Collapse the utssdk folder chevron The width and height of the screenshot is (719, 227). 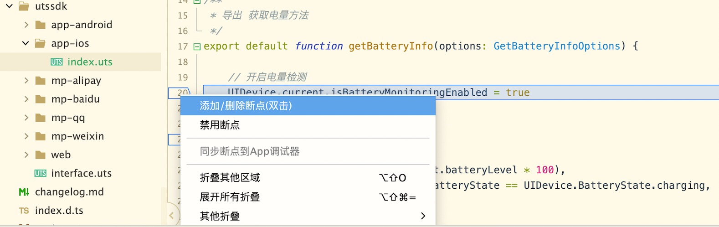click(x=9, y=6)
